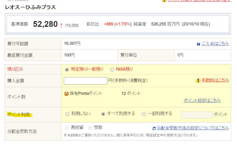Viewport: 237px width, 145px height.
Task: Select the 一部利用する radio option
Action: [x=144, y=114]
